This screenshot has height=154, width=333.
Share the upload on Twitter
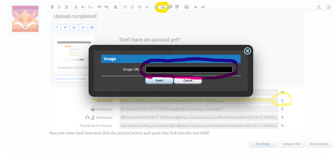(65, 27)
